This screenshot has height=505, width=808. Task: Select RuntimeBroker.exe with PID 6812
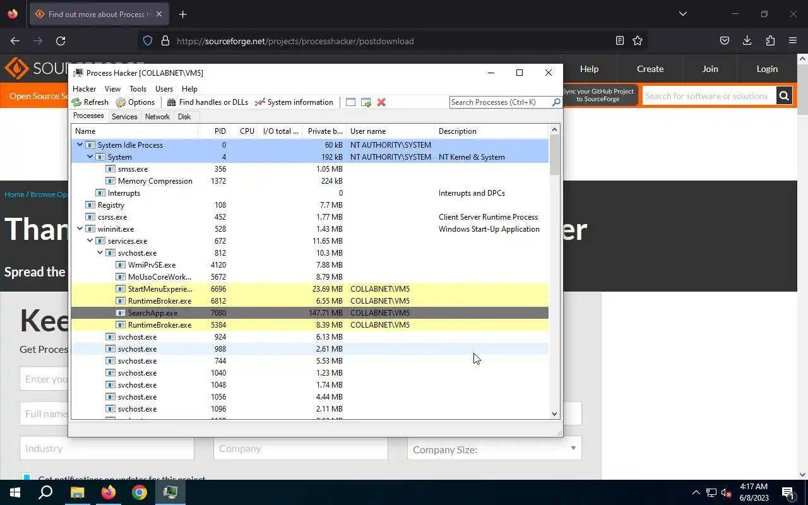(x=309, y=301)
